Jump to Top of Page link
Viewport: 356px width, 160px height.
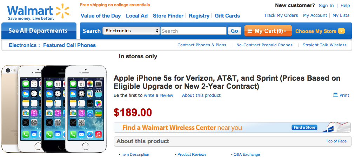click(336, 141)
